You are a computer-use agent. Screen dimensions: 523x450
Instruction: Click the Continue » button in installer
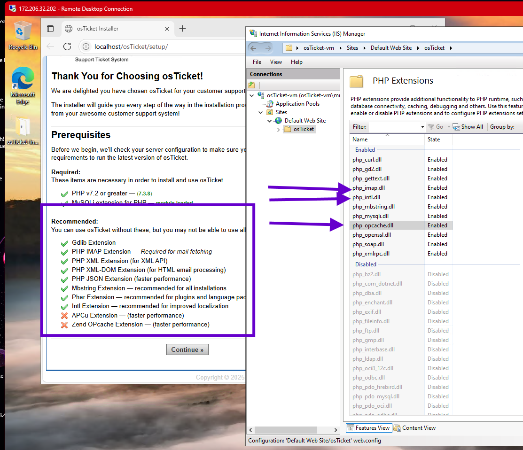[x=187, y=349]
